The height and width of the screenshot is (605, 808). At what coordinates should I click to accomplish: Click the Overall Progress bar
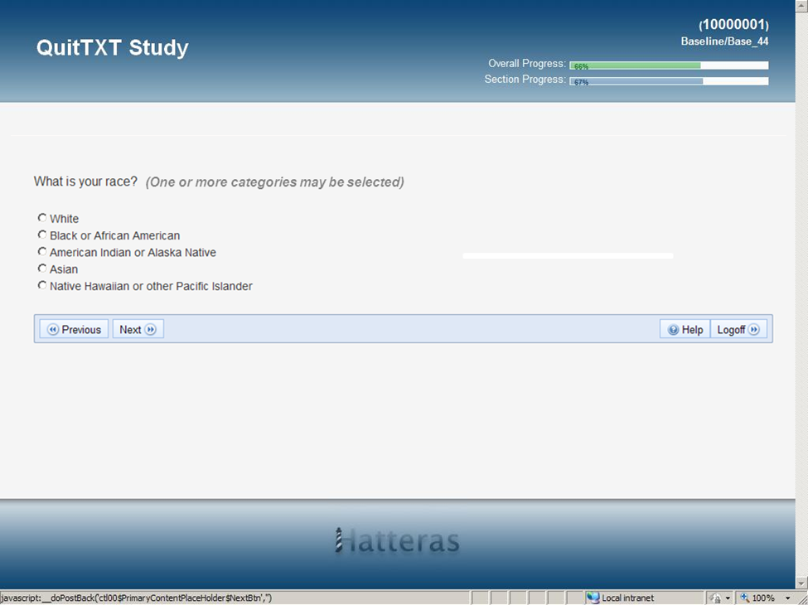tap(669, 65)
